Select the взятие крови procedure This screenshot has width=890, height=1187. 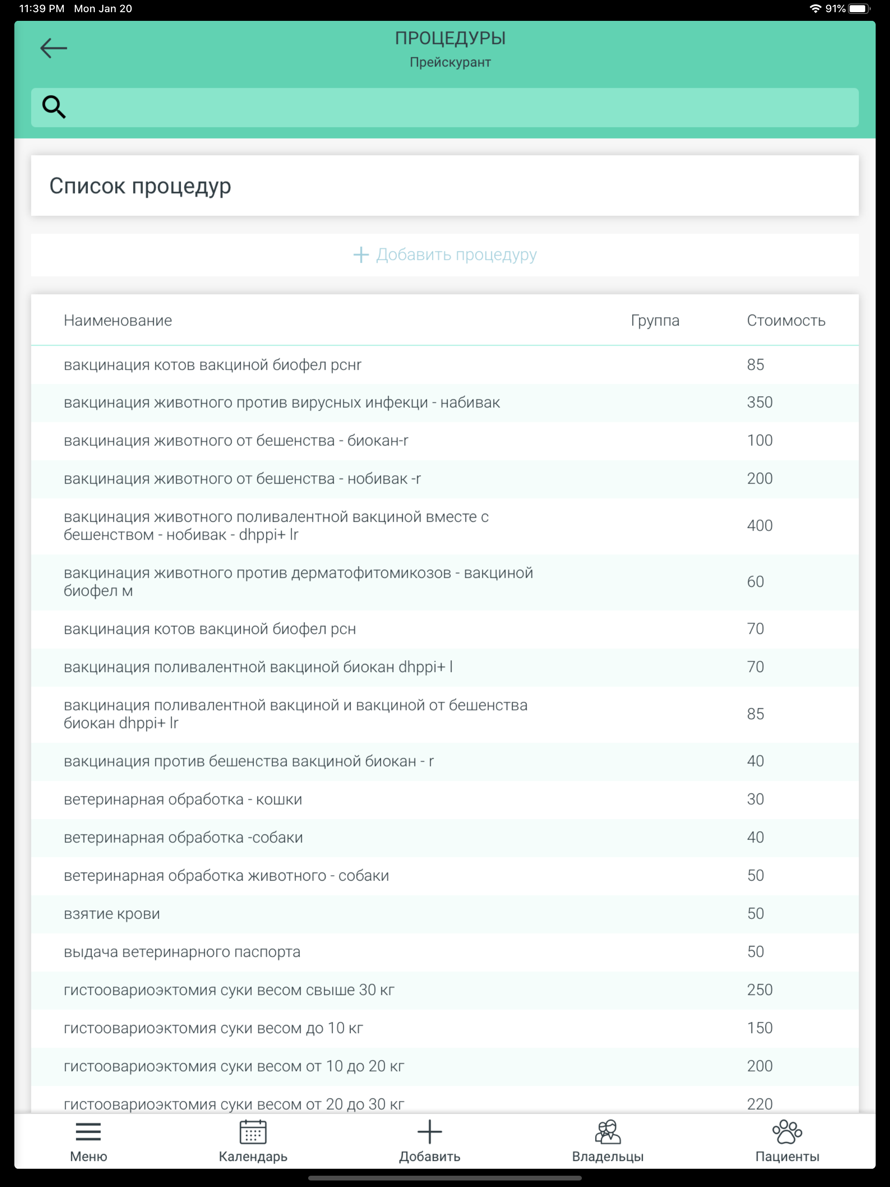click(x=445, y=914)
